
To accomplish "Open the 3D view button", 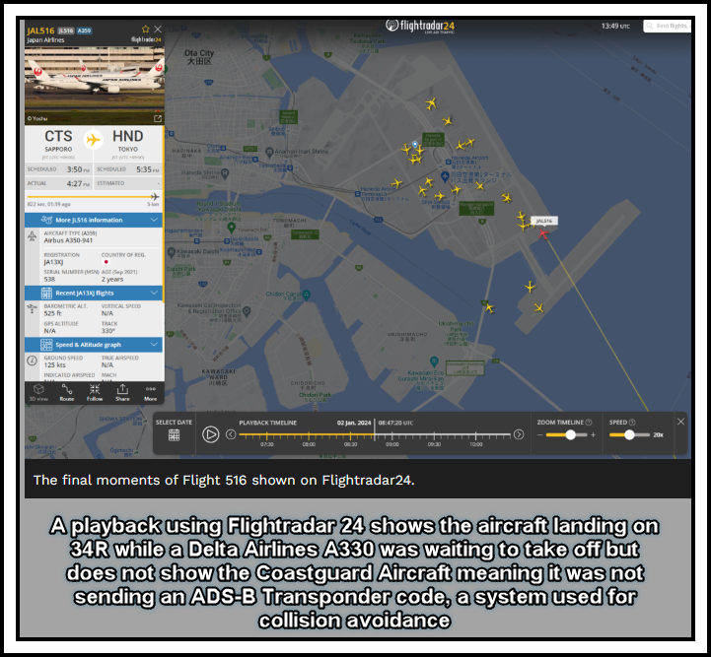I will (x=38, y=393).
